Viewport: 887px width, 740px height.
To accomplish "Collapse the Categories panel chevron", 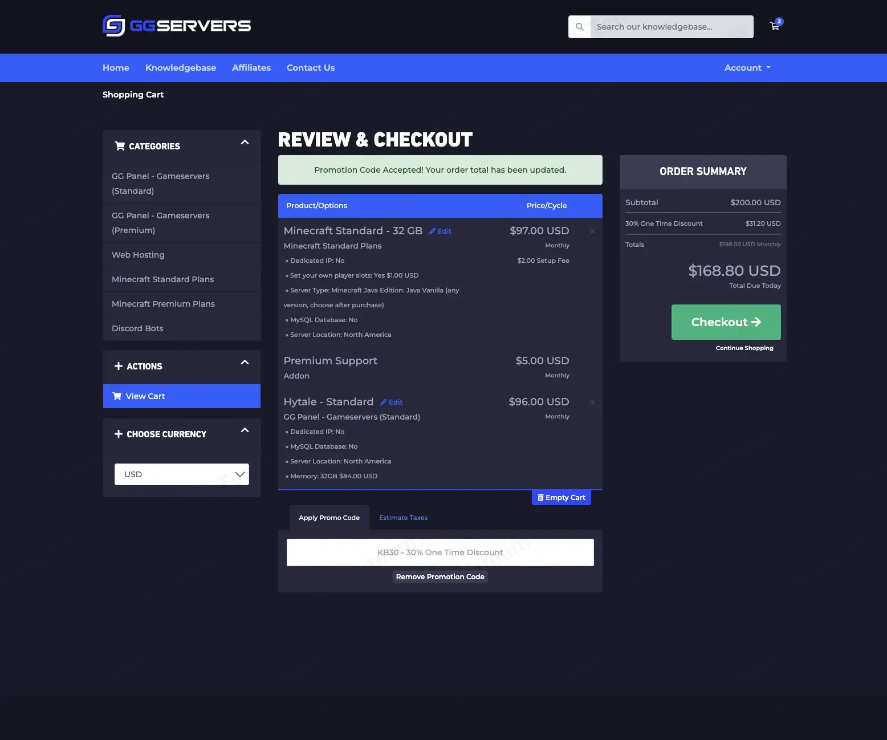I will [x=245, y=143].
